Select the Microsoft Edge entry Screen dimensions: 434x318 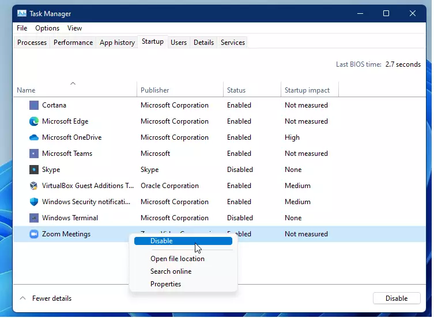tap(65, 121)
